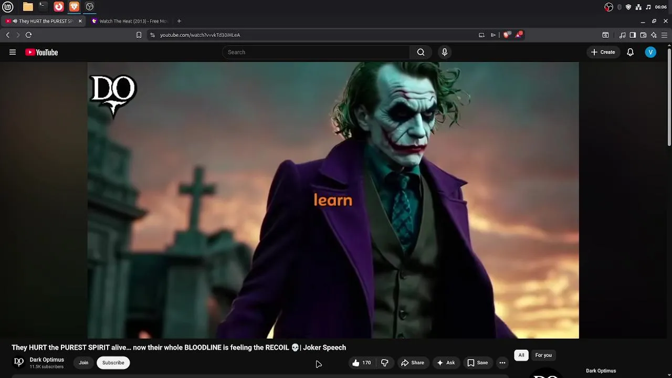
Task: Click the OBS recording tray icon
Action: tap(609, 7)
